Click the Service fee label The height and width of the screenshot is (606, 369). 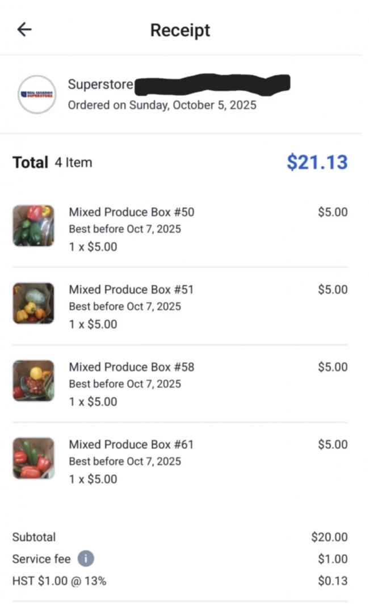41,559
